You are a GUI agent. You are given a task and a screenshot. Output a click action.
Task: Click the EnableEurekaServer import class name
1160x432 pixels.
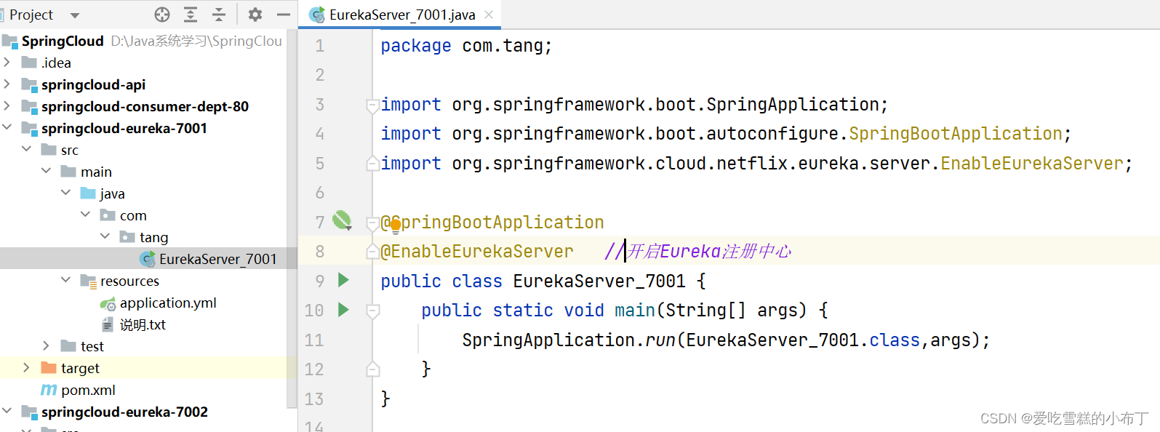pyautogui.click(x=1032, y=164)
